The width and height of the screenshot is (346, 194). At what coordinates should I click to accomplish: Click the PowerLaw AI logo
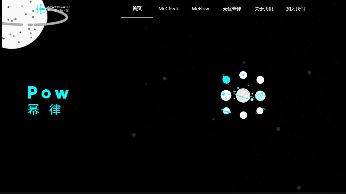tap(53, 9)
